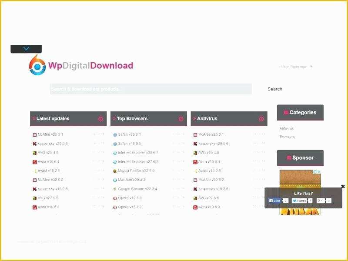Image resolution: width=348 pixels, height=261 pixels.
Task: Click AVG v25.4.8 icon in Antivirus column
Action: tap(195, 153)
